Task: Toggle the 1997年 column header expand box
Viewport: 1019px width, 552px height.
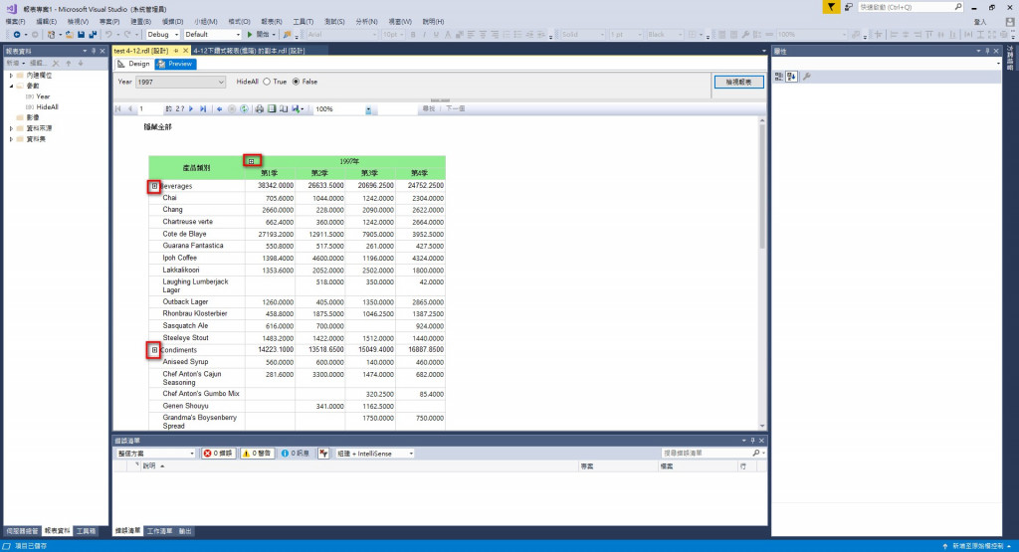Action: tap(252, 161)
